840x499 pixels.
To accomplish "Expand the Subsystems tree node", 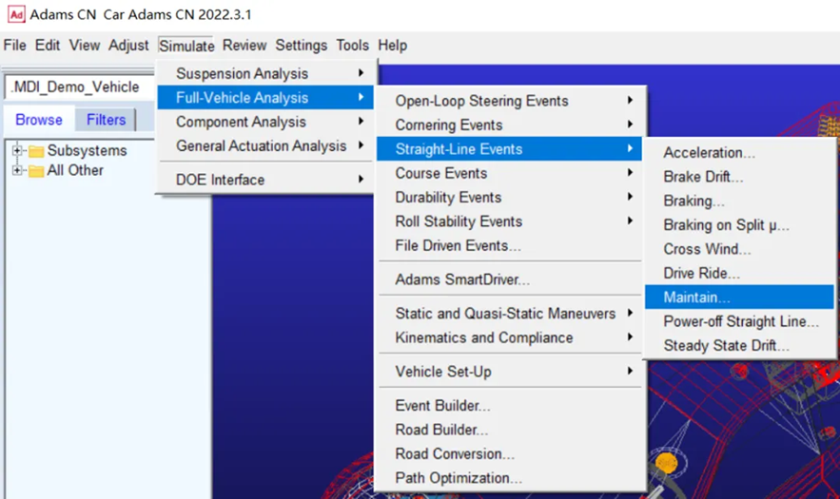I will pos(16,150).
